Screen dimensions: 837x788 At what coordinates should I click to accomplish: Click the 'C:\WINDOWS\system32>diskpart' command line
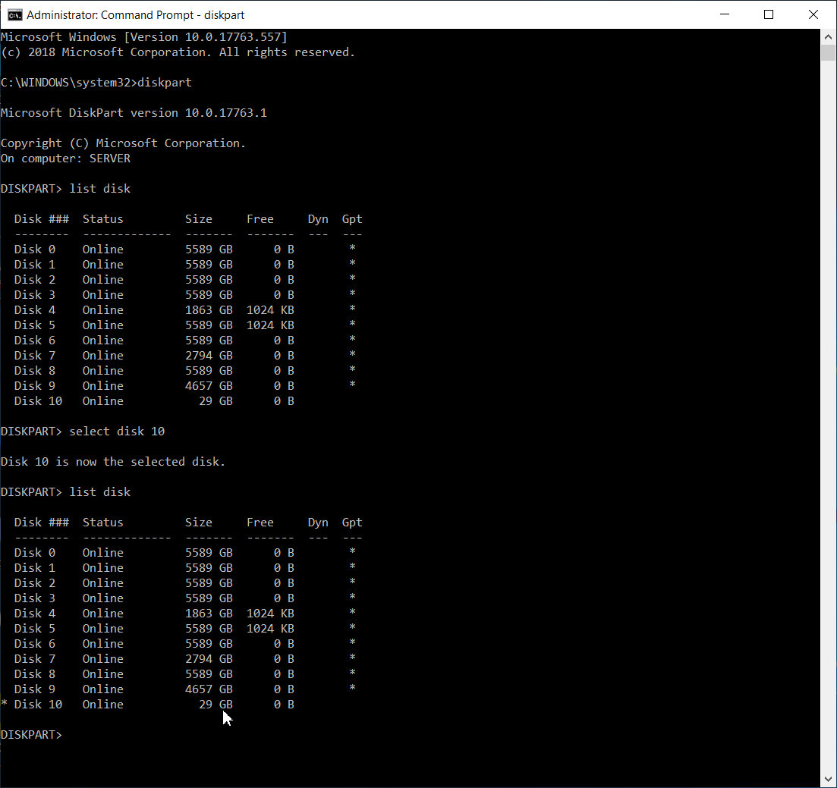(96, 83)
